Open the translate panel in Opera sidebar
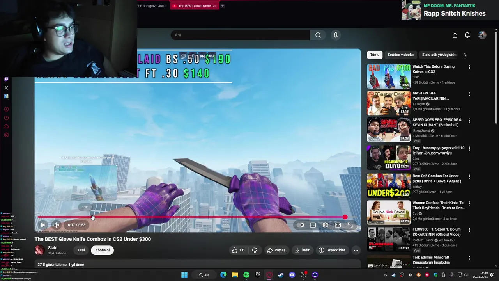The height and width of the screenshot is (281, 499). click(6, 96)
